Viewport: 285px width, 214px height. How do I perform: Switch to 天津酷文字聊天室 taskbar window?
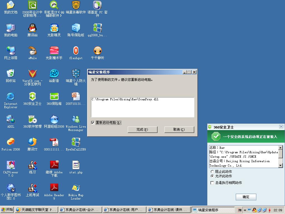(37, 210)
